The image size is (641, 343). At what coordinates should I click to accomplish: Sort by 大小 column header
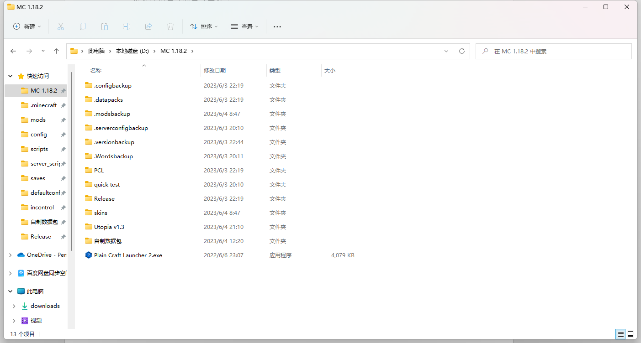pos(330,71)
